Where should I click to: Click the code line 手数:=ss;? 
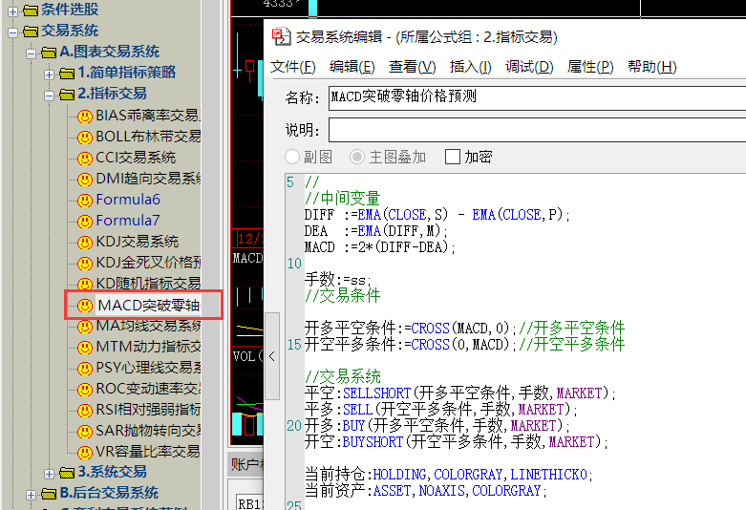pos(338,279)
